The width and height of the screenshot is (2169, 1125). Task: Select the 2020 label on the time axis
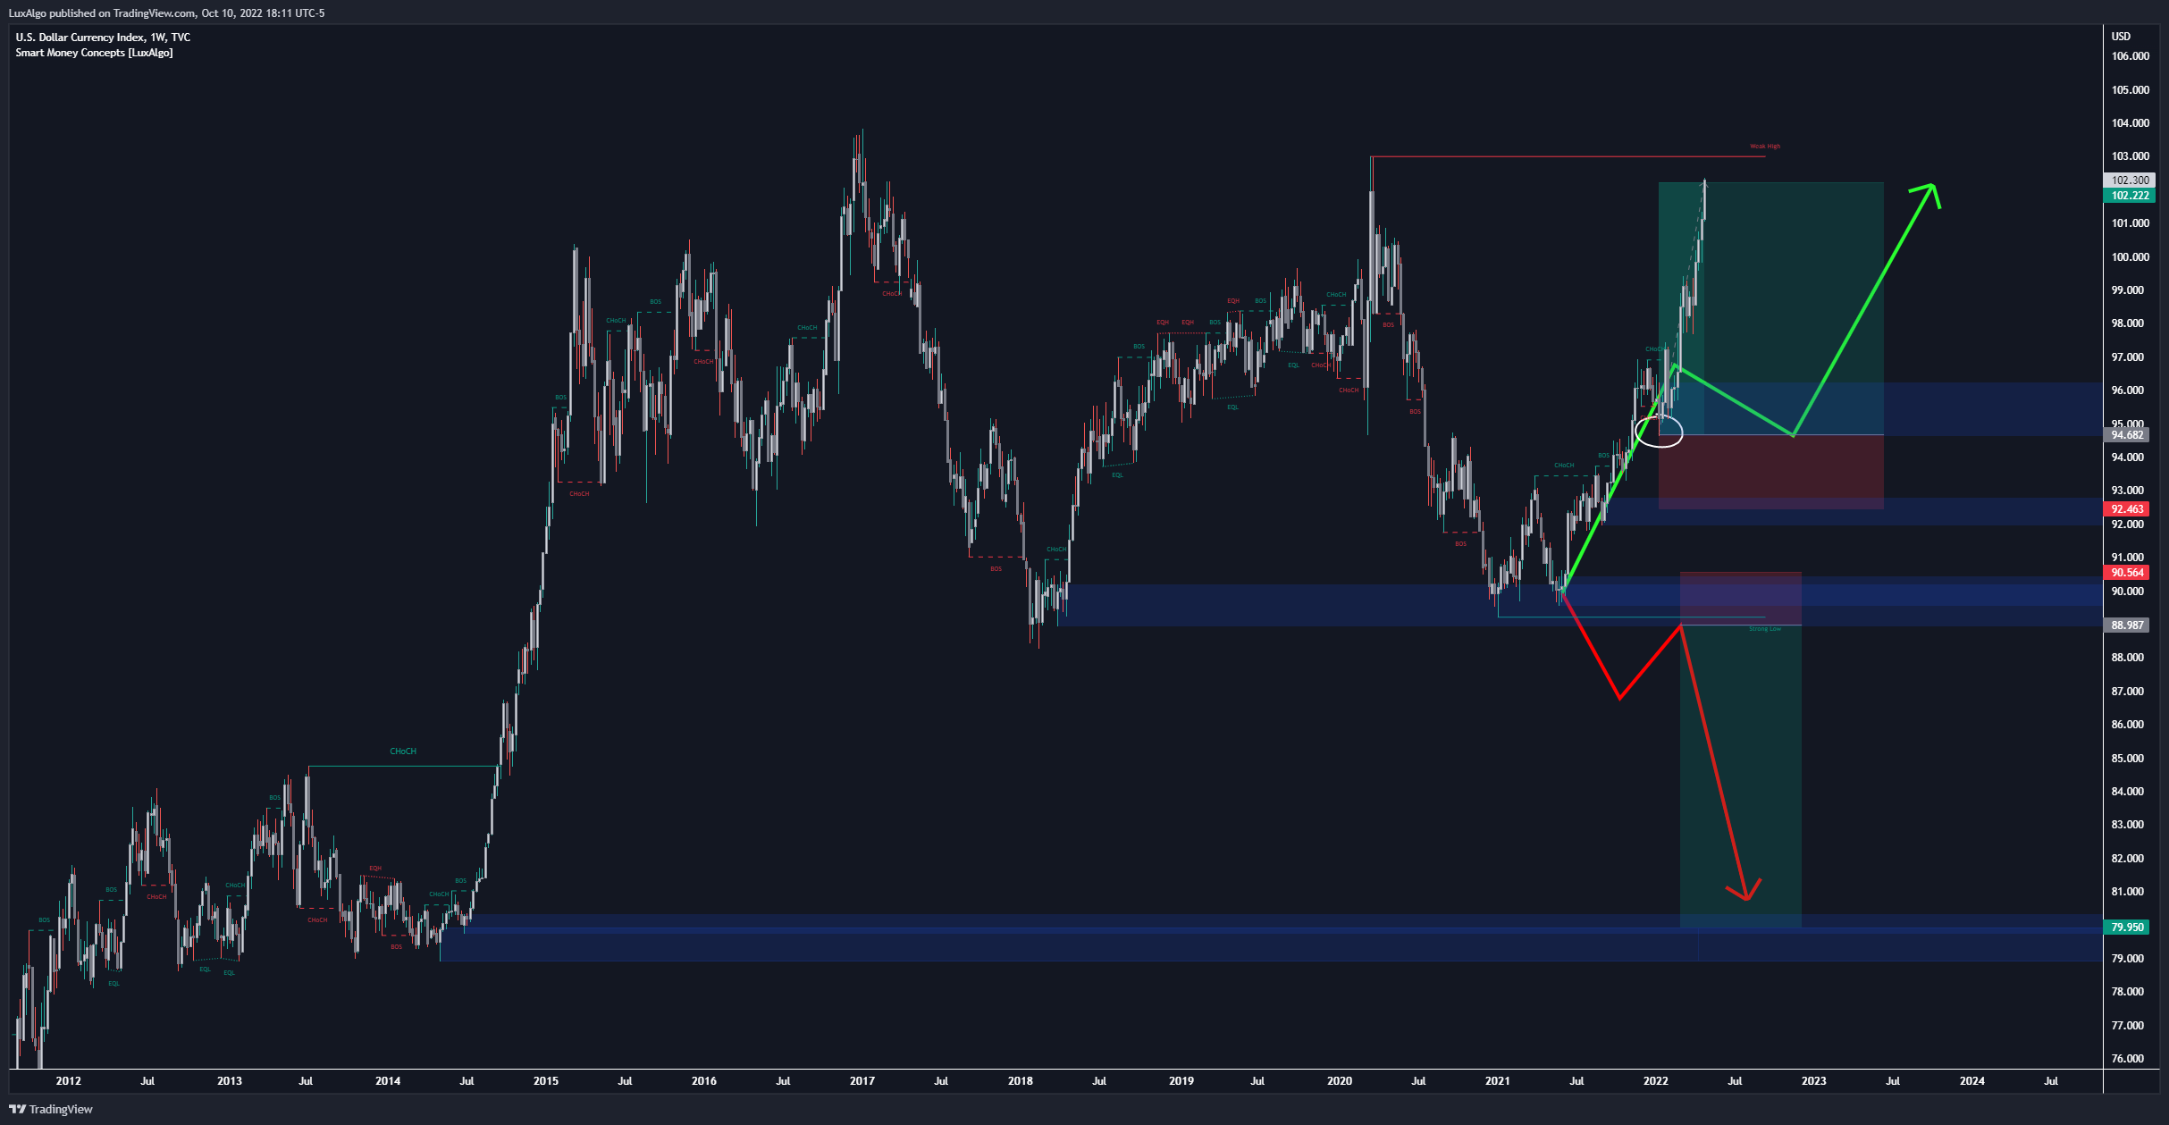click(1340, 1081)
